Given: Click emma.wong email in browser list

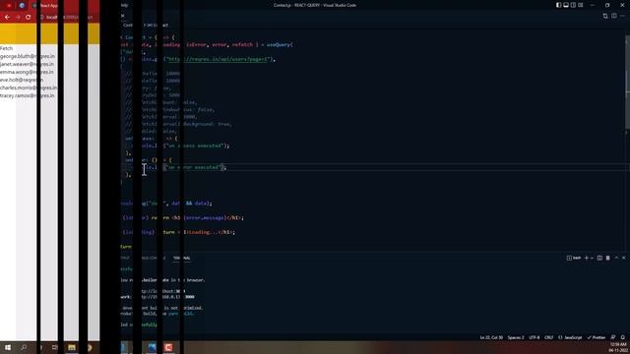Looking at the screenshot, I should [x=27, y=72].
